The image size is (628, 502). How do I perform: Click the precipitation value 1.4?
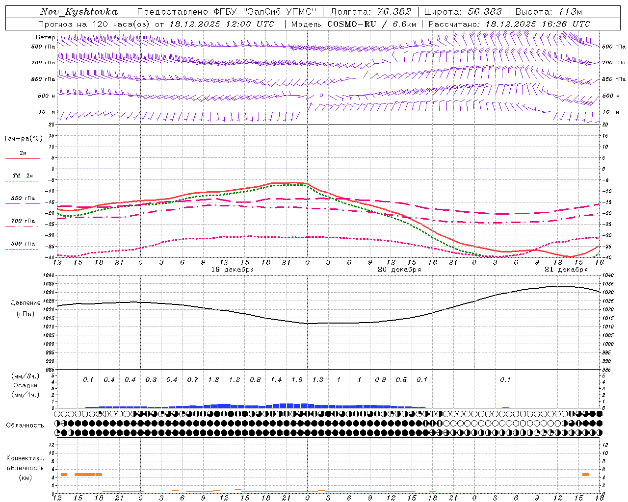[276, 380]
